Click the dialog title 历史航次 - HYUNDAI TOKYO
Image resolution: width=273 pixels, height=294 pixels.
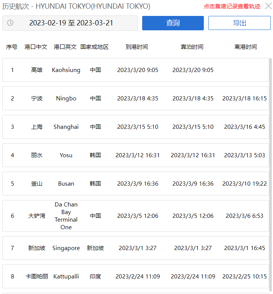coord(76,6)
